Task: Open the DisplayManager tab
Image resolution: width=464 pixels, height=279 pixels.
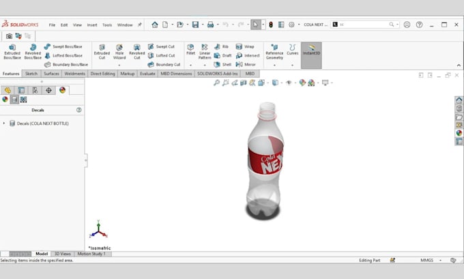Action: [x=62, y=90]
